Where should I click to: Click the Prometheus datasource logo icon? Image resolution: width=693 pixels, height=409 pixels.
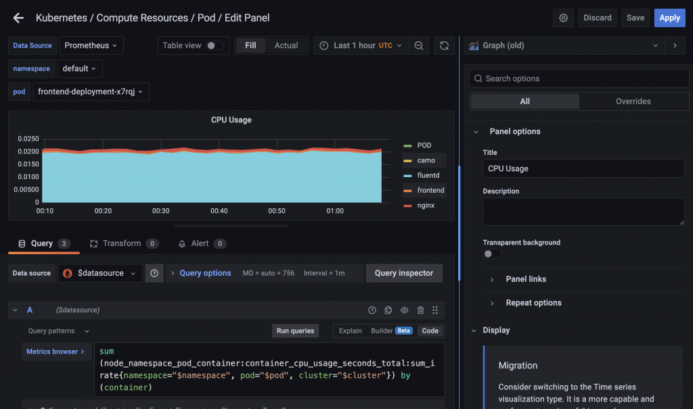tap(68, 273)
